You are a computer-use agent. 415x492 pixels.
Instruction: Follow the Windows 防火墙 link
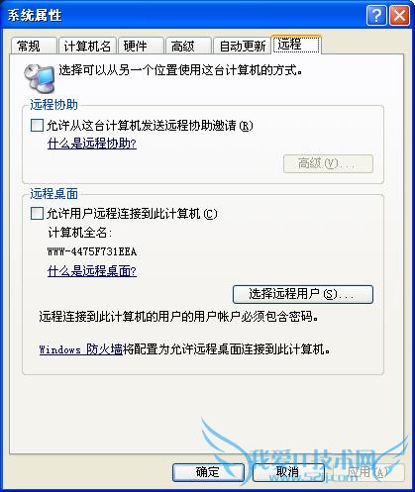pyautogui.click(x=80, y=349)
